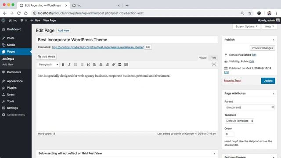Bookmark this page with the star

pyautogui.click(x=250, y=13)
